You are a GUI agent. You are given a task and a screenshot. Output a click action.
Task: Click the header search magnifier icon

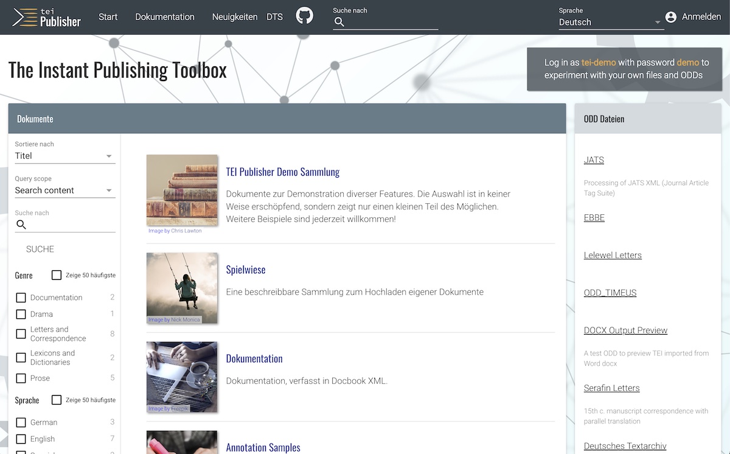(x=339, y=22)
